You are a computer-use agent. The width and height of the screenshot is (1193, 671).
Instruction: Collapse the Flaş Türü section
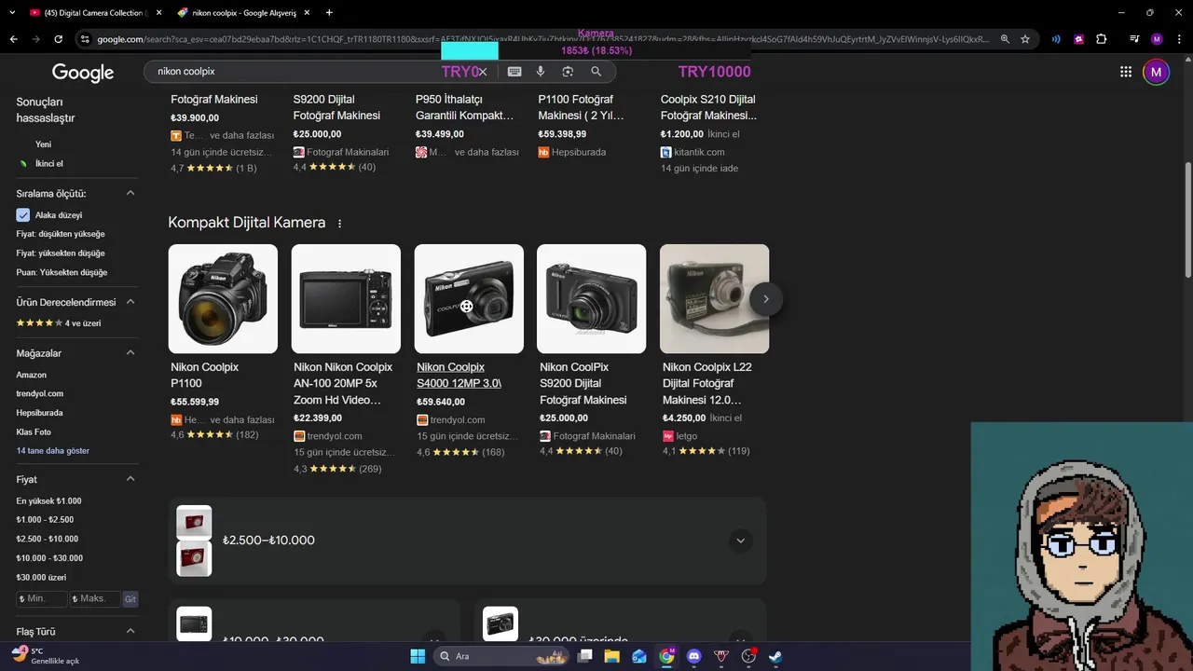click(130, 632)
